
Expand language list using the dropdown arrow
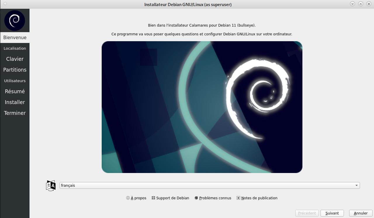tap(356, 186)
